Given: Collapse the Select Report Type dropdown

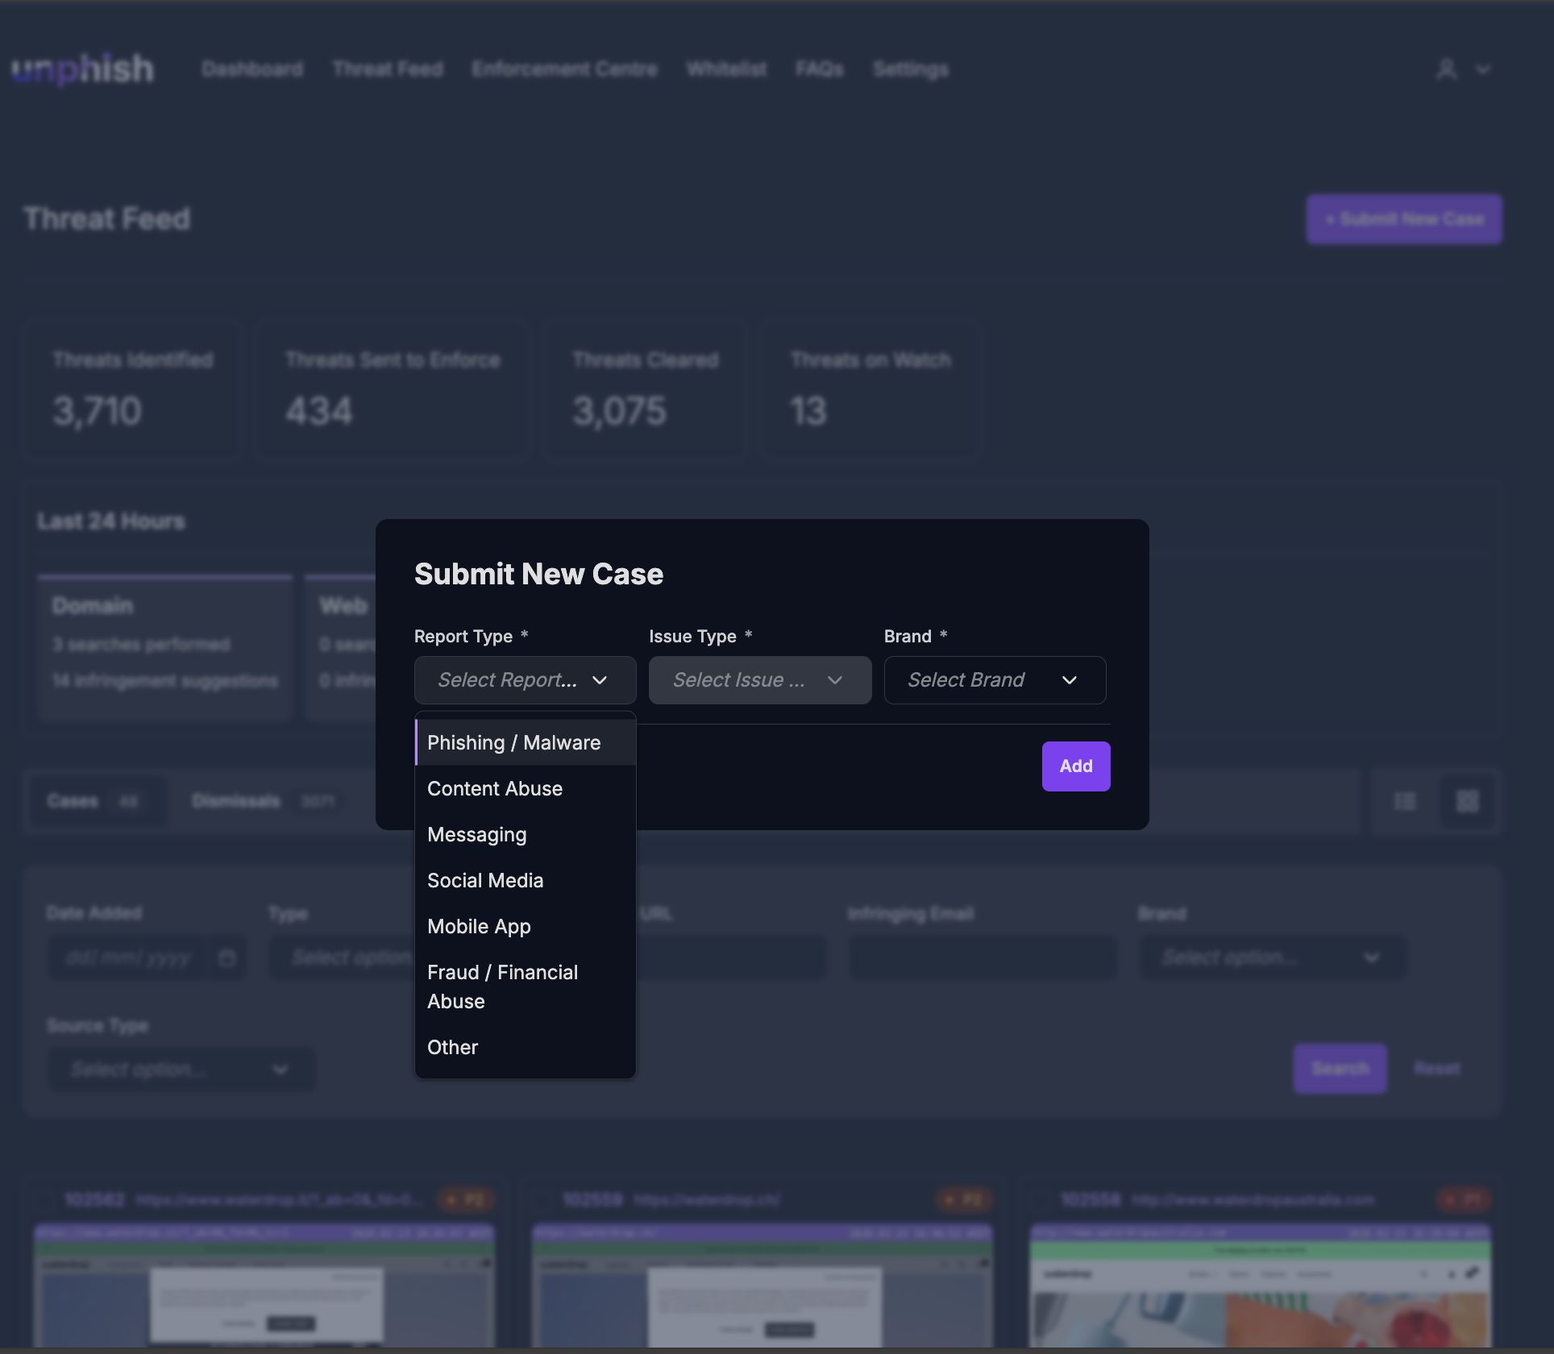Looking at the screenshot, I should click(525, 680).
